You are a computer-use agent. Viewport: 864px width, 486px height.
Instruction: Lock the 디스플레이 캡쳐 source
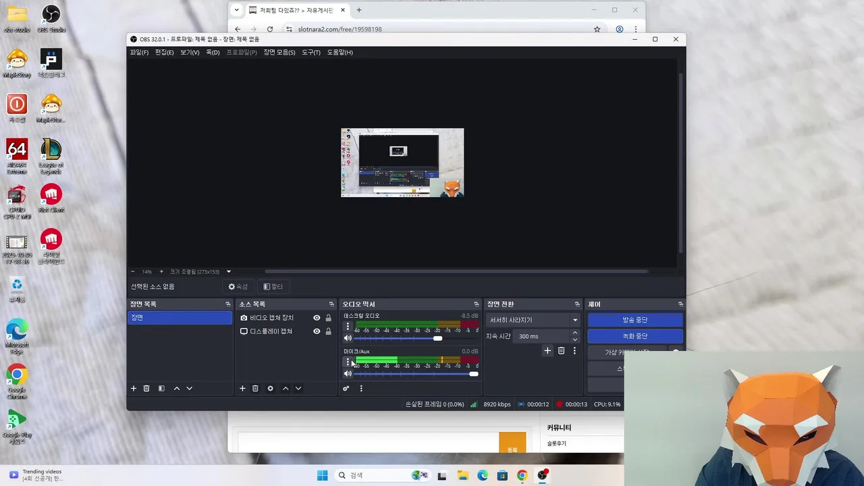[x=329, y=331]
